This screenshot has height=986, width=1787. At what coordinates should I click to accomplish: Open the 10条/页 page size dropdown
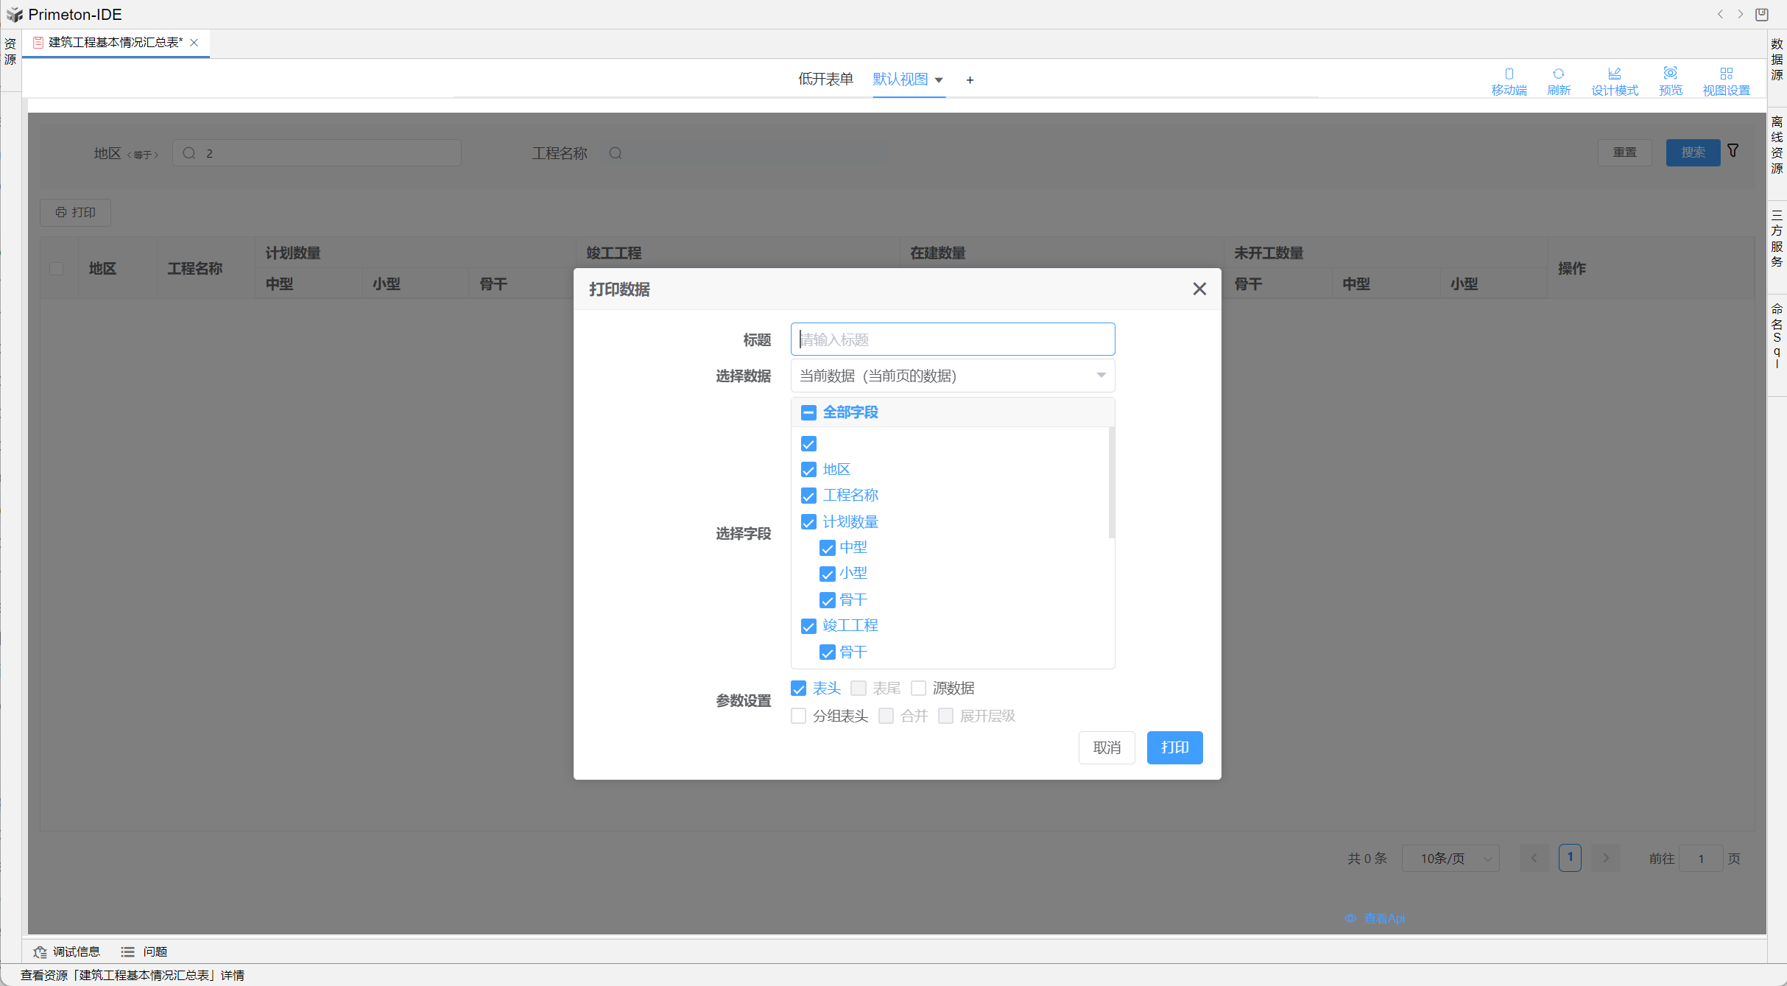click(1450, 859)
